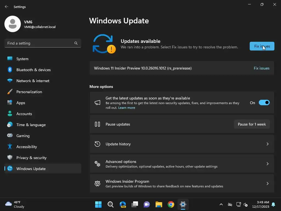This screenshot has width=281, height=211.
Task: Open the clock showing 3:49 AM
Action: click(x=261, y=204)
